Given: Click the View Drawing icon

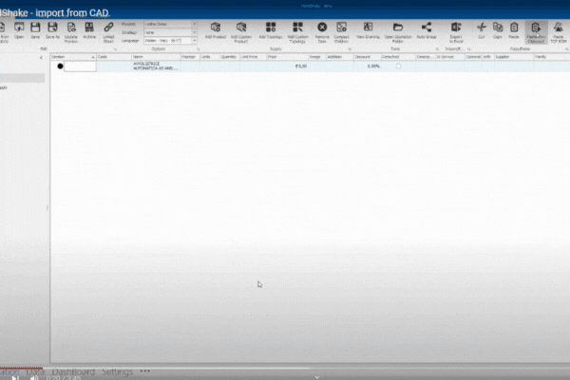Looking at the screenshot, I should [368, 28].
